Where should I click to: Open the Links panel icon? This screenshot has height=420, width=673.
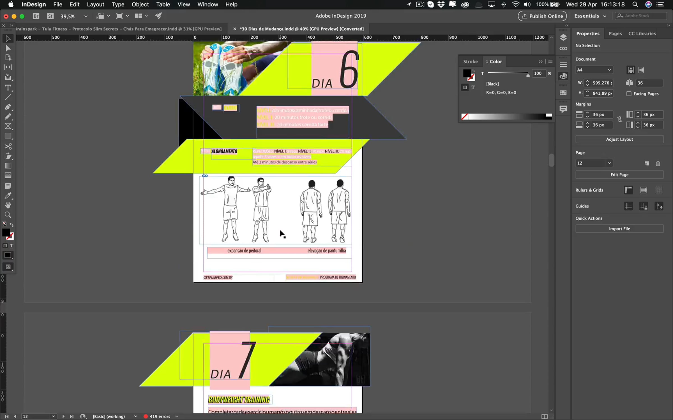(563, 48)
